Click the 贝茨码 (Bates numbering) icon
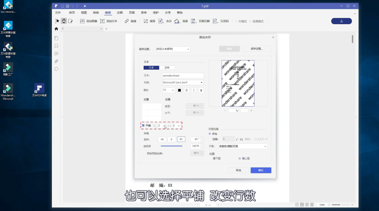This screenshot has height=211, width=379. 220,21
